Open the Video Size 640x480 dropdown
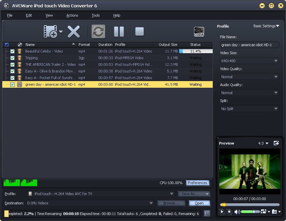This screenshot has width=286, height=221. [x=250, y=61]
